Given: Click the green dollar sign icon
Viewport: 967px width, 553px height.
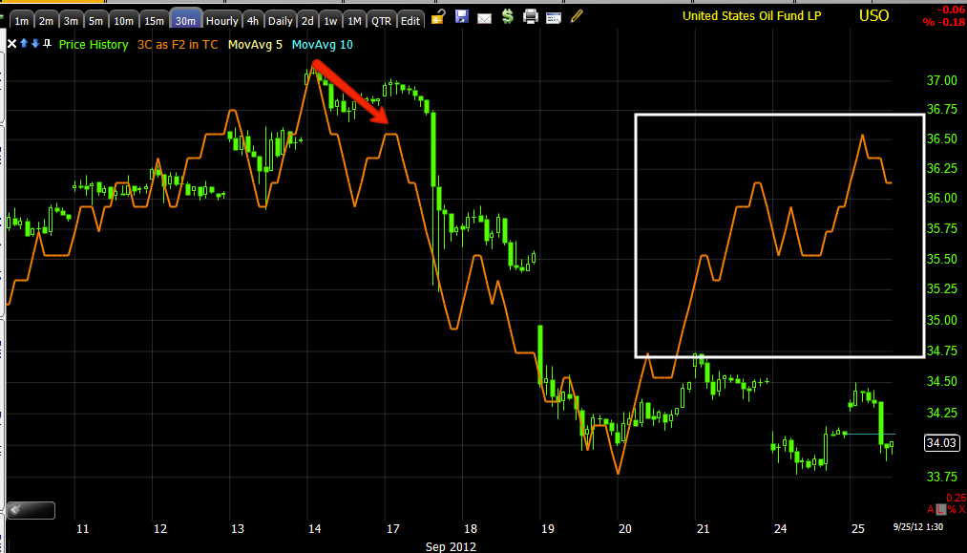Looking at the screenshot, I should [508, 16].
